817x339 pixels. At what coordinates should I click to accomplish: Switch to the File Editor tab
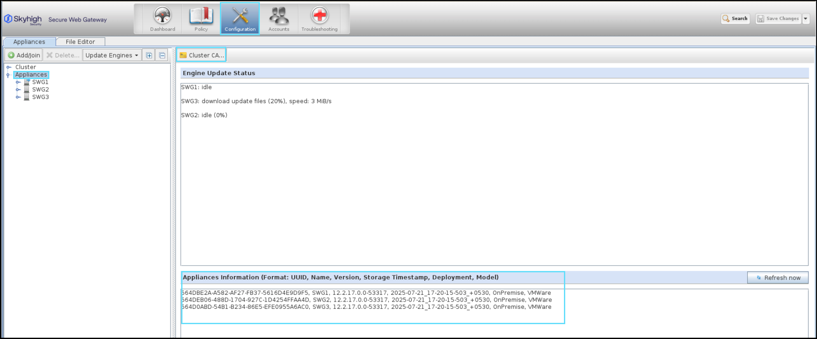coord(80,42)
